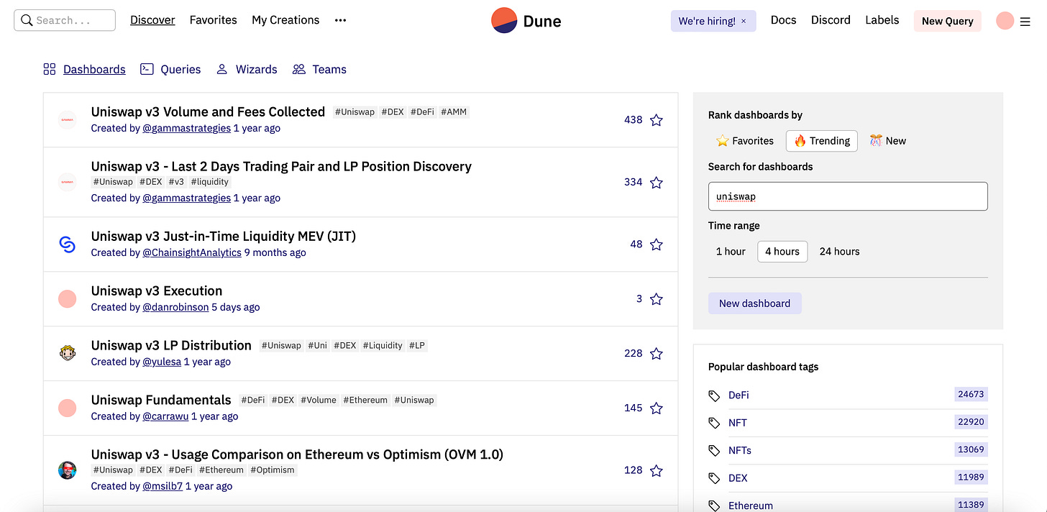Image resolution: width=1047 pixels, height=512 pixels.
Task: Open the @yulesa creator profile link
Action: (162, 362)
